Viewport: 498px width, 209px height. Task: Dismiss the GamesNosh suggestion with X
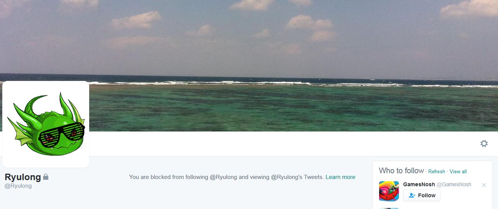[484, 185]
